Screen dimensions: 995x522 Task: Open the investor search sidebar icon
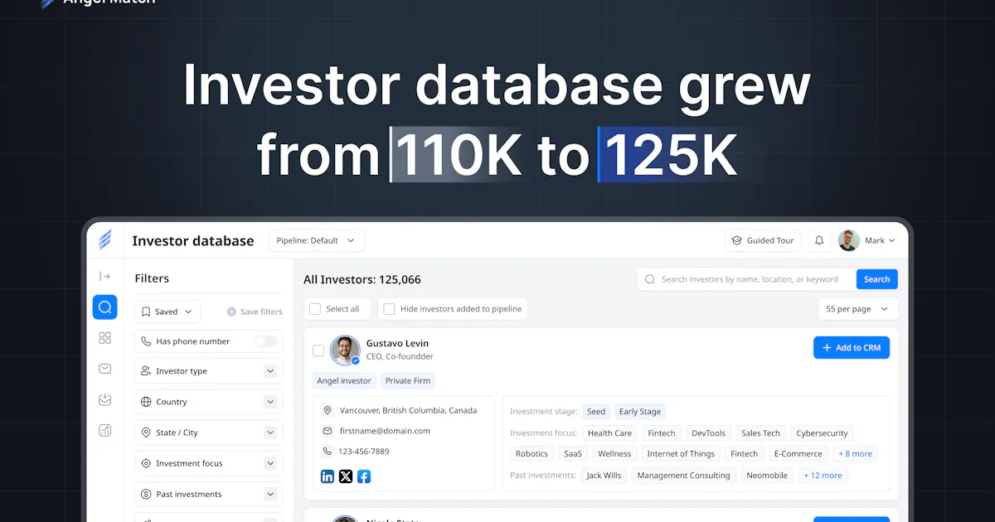104,307
